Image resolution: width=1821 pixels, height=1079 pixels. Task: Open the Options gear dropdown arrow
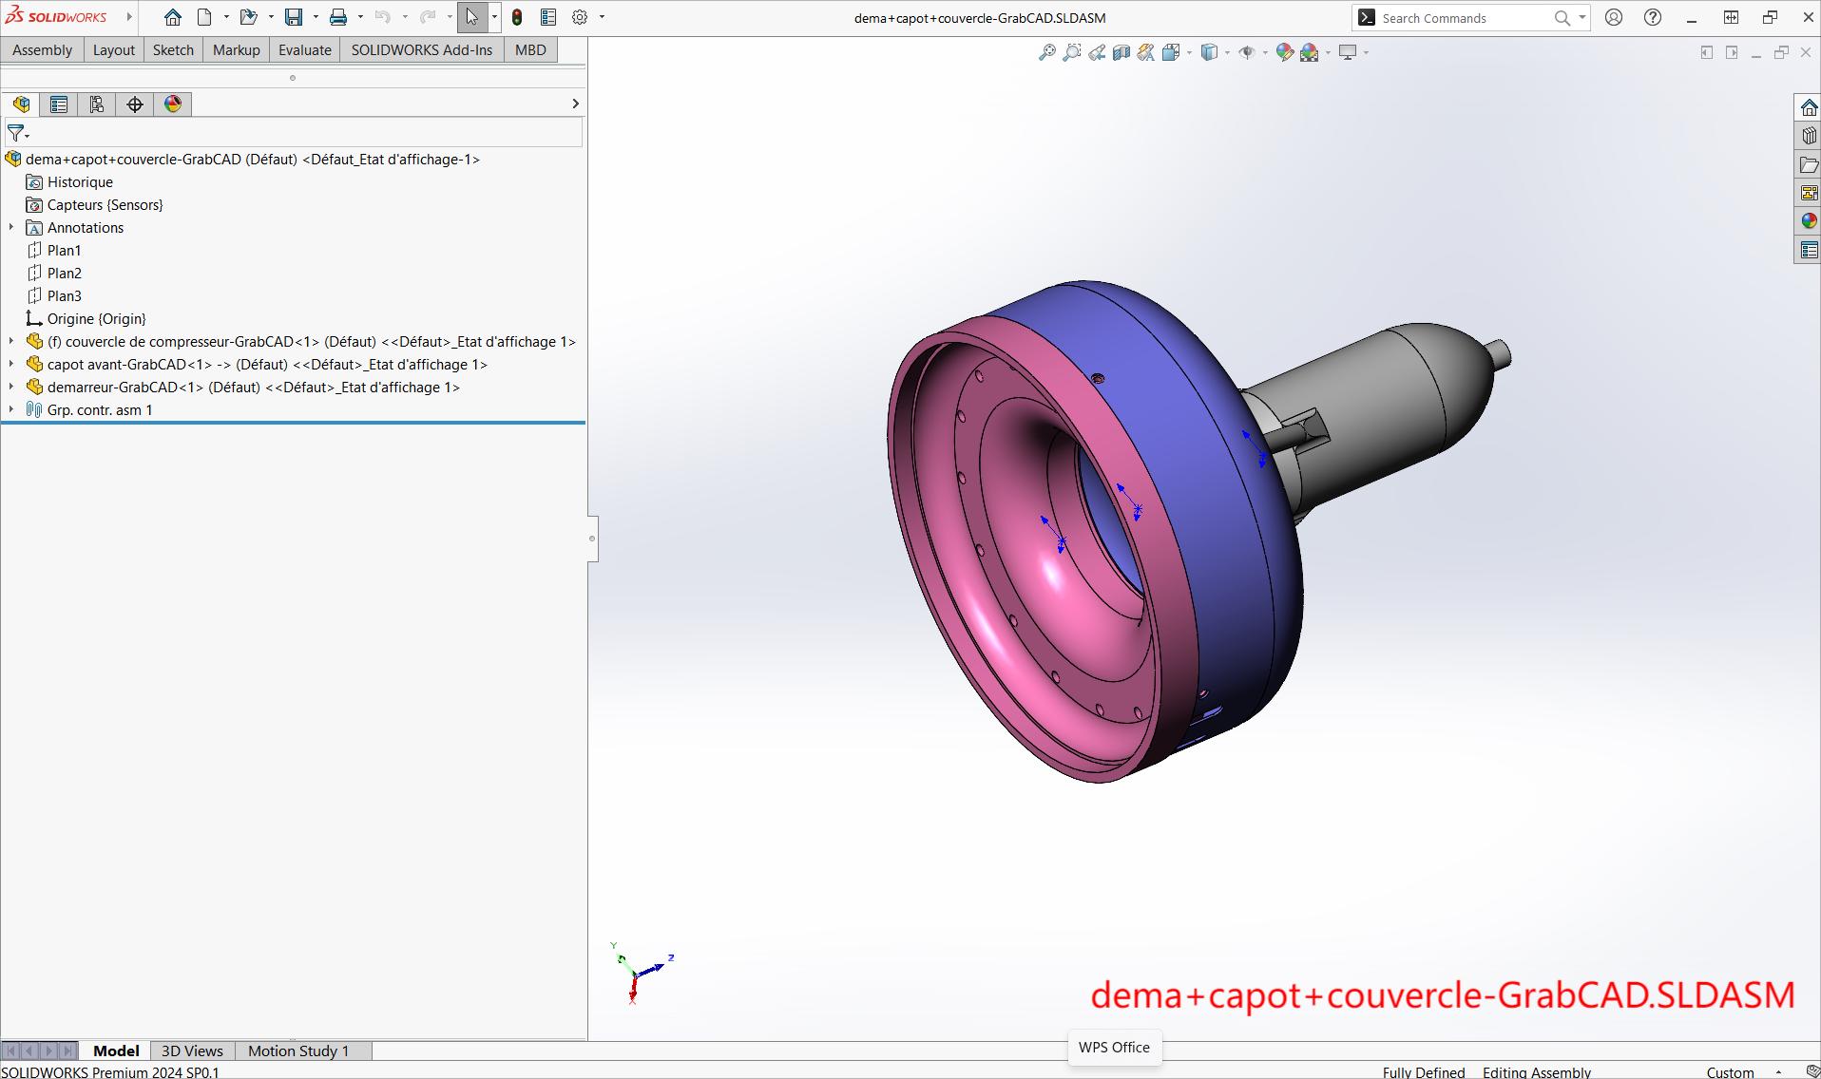(602, 17)
